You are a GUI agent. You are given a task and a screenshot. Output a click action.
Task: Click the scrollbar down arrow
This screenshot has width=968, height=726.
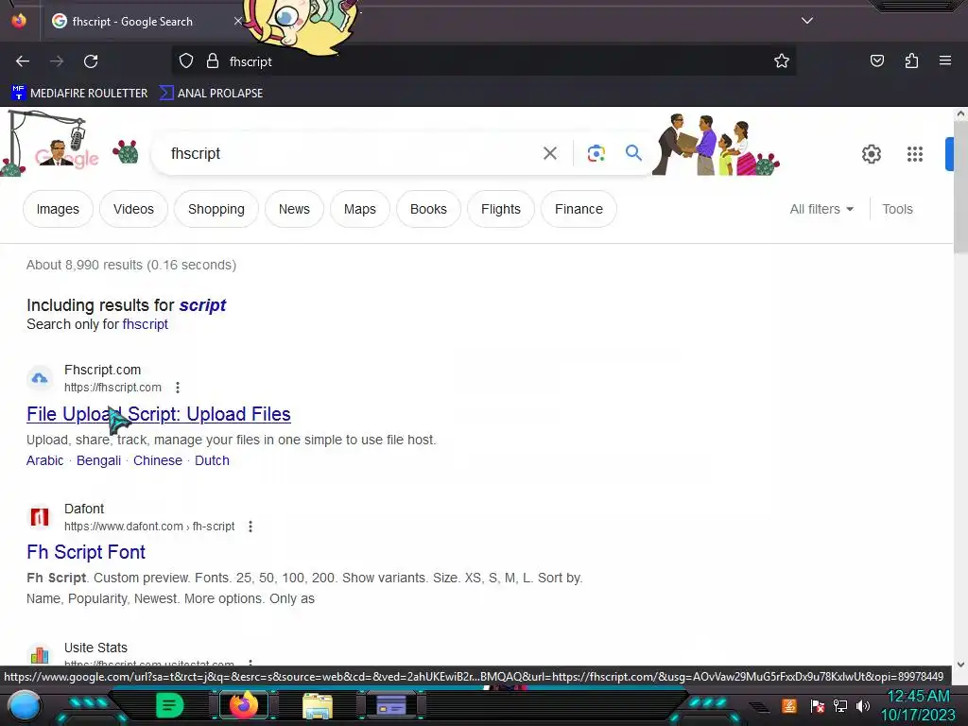coord(960,665)
